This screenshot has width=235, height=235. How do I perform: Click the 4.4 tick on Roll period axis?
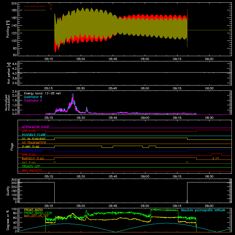(14, 64)
